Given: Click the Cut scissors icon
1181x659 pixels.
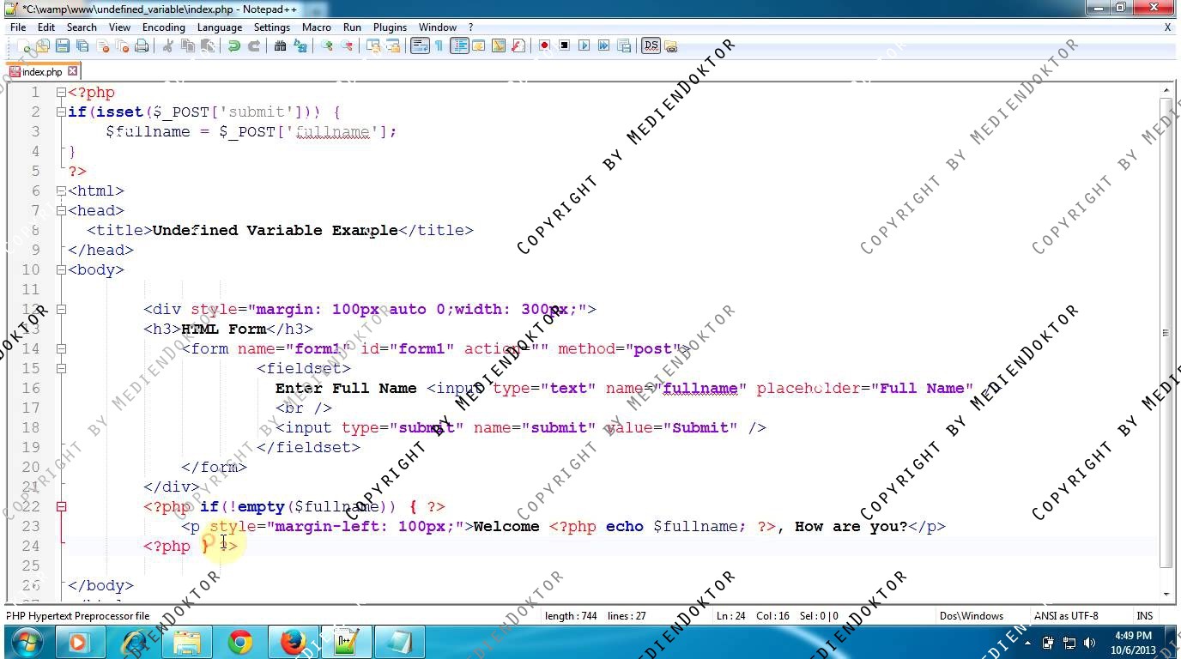Looking at the screenshot, I should point(168,46).
